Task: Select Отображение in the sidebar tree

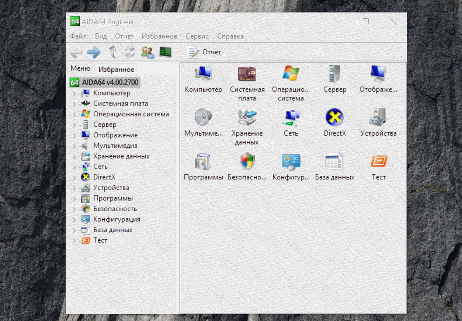Action: click(x=116, y=135)
